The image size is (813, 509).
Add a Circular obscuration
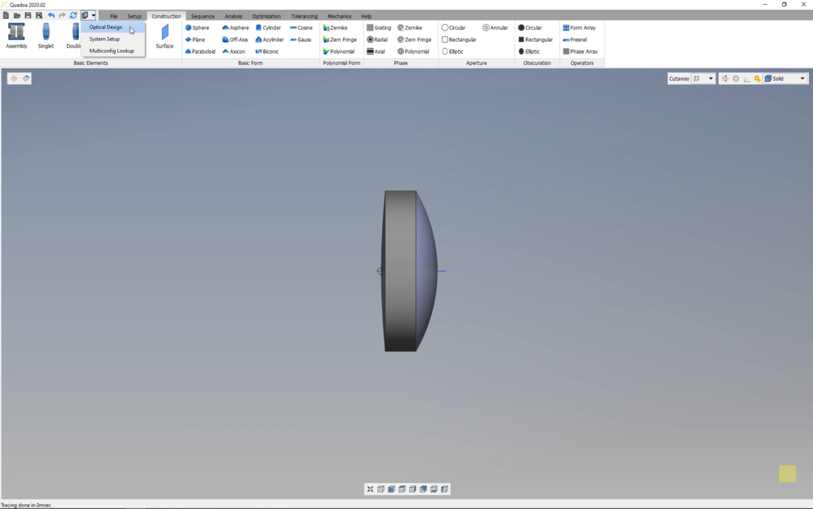530,28
